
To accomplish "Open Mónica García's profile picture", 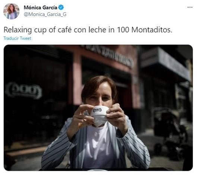I will point(12,11).
